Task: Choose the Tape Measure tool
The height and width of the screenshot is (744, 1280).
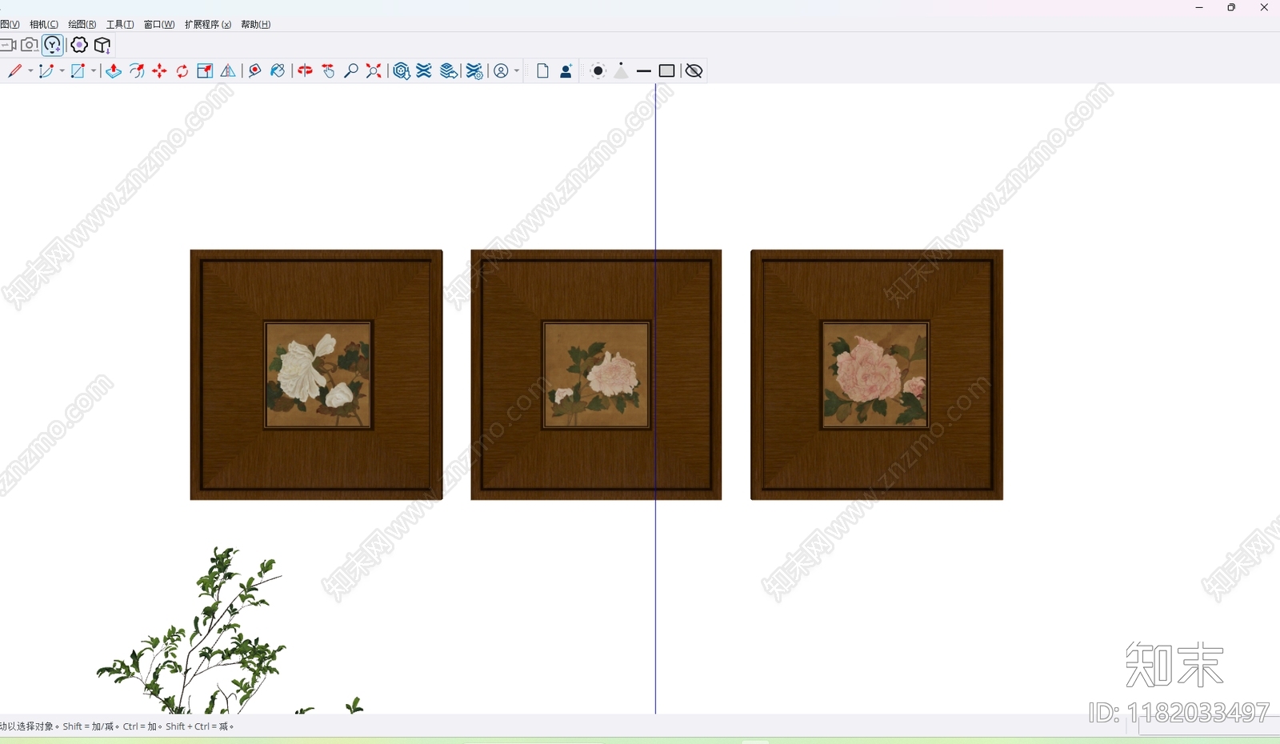Action: pyautogui.click(x=255, y=71)
